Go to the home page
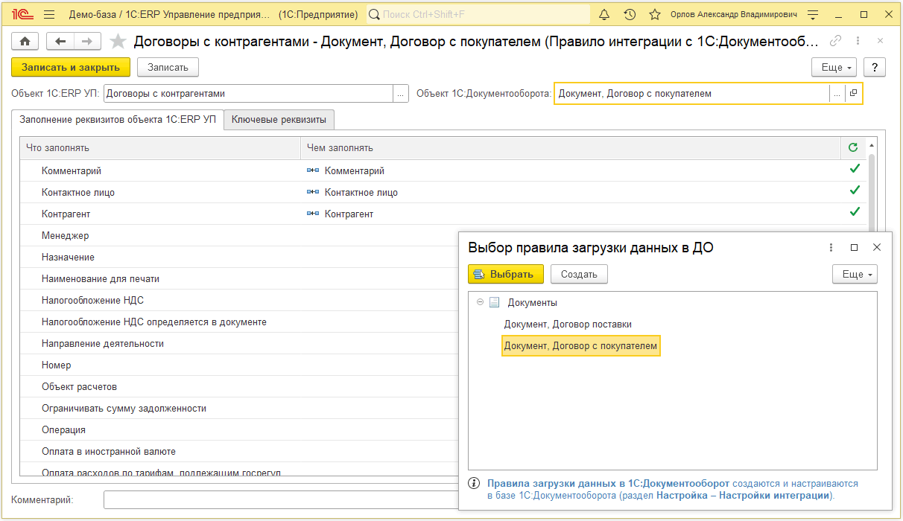This screenshot has height=521, width=903. (x=26, y=42)
